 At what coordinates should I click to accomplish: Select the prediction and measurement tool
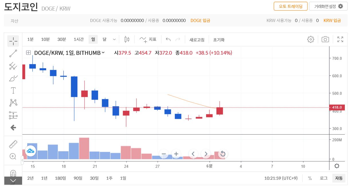[13, 115]
